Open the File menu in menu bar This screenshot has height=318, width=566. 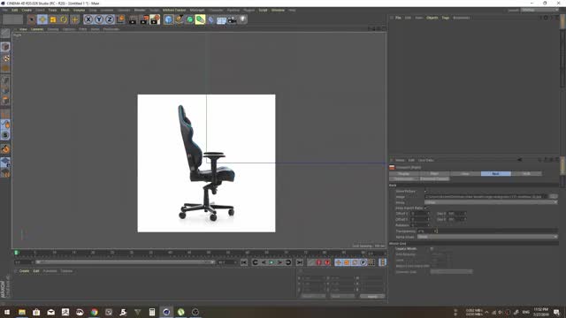pyautogui.click(x=5, y=10)
